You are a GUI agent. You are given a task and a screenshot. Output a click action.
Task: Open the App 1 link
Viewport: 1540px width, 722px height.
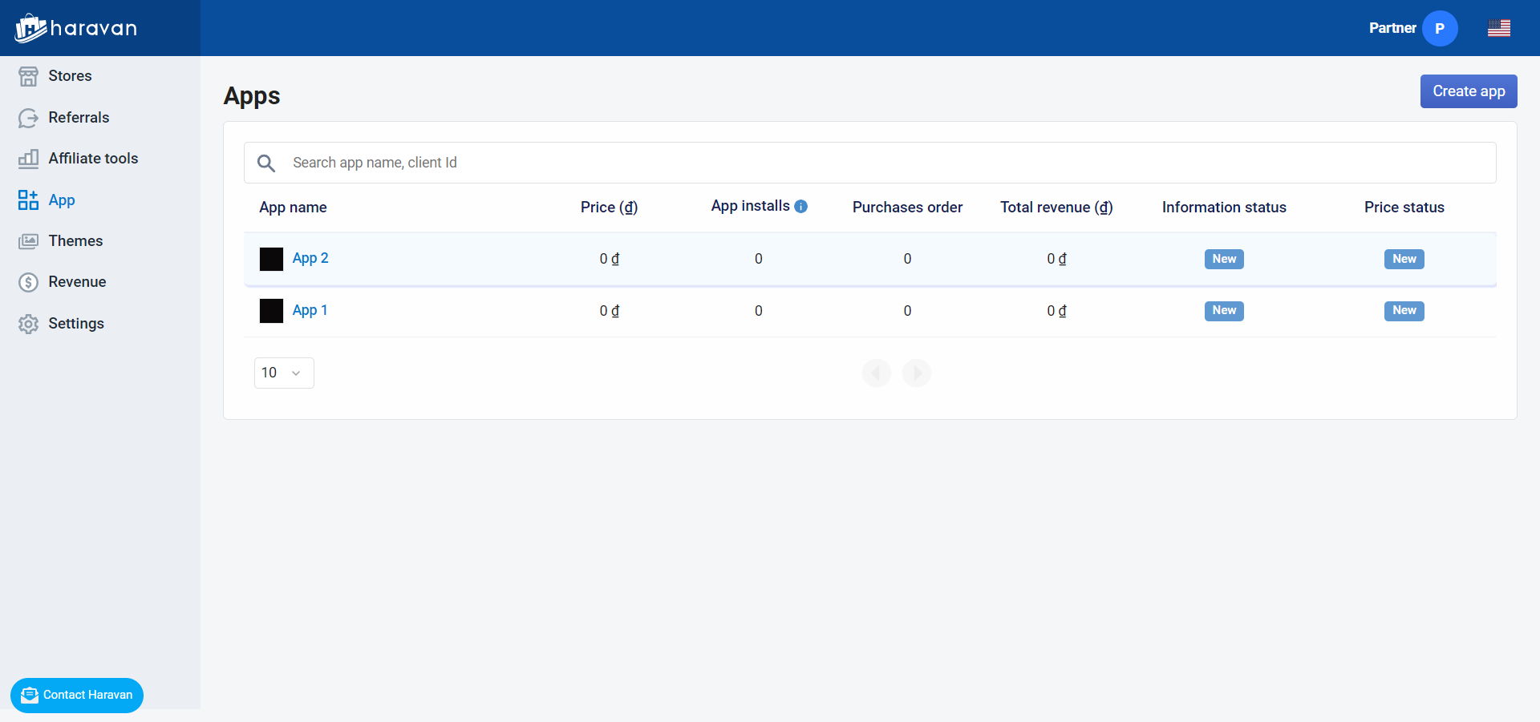(x=310, y=310)
